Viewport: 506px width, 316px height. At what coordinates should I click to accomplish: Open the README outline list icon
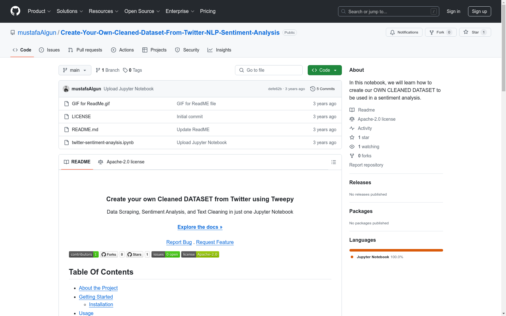(334, 162)
